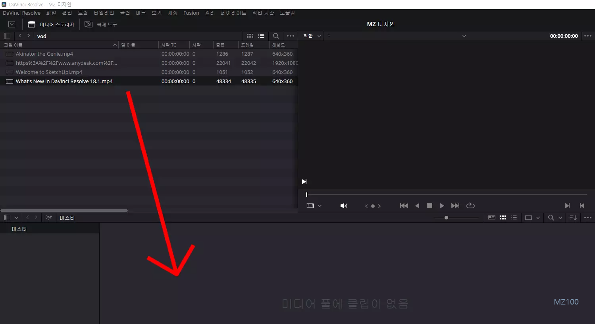Go to last frame transport button

coord(455,206)
